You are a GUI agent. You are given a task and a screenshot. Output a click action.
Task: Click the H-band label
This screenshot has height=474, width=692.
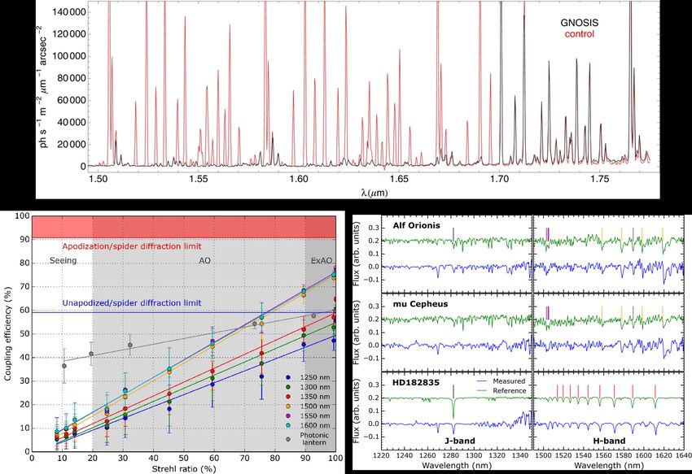tap(610, 441)
